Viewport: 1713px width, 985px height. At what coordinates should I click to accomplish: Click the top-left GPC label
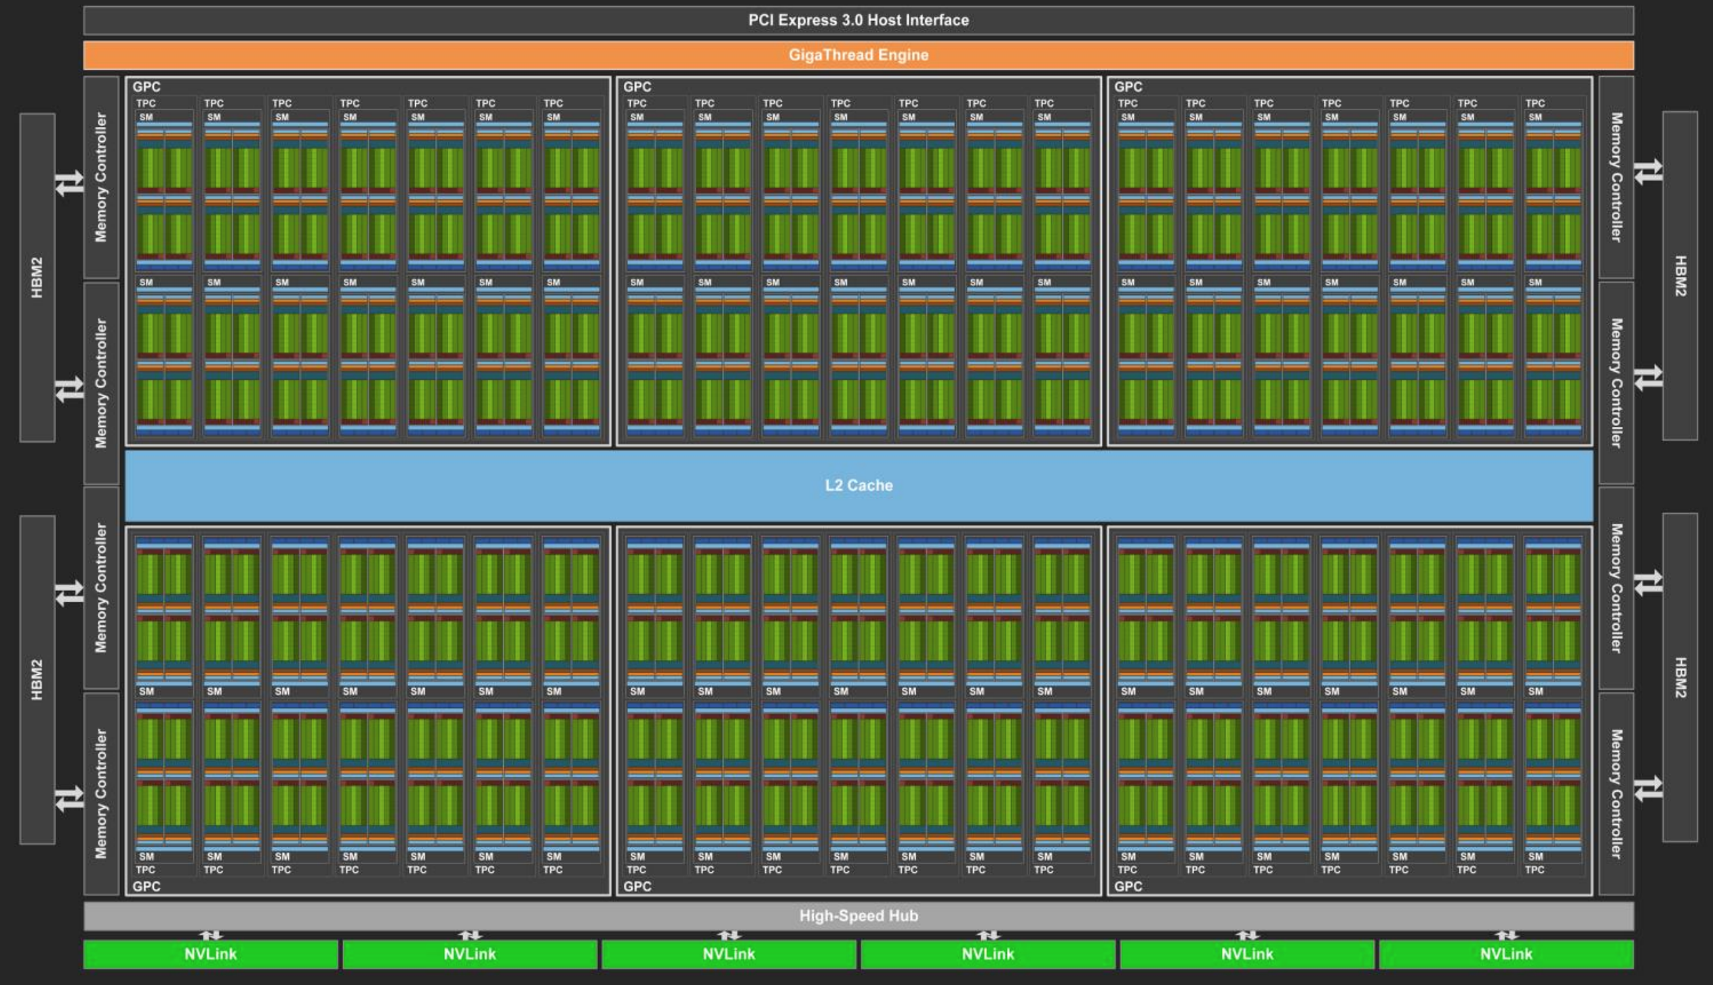(x=146, y=87)
